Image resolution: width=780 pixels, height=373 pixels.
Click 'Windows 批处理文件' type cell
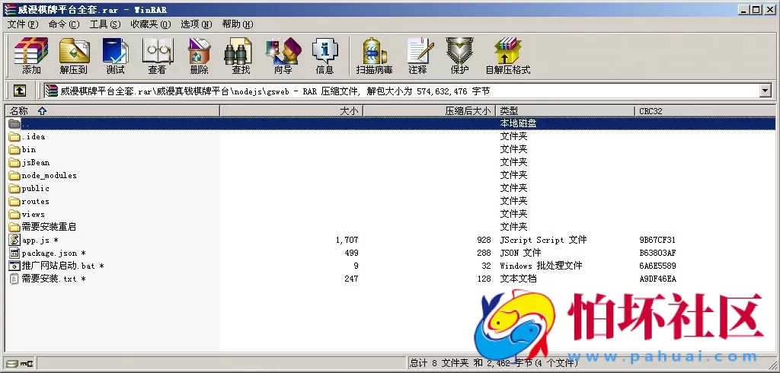pyautogui.click(x=541, y=266)
